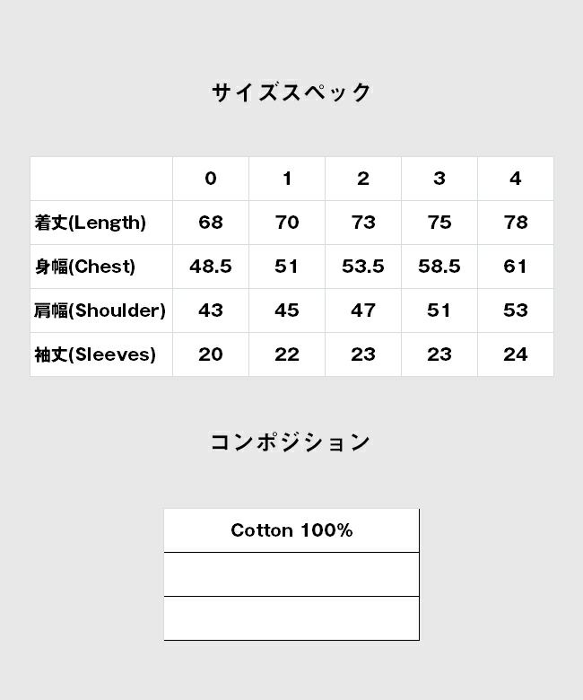Select size column header 2
The width and height of the screenshot is (583, 700).
(x=363, y=179)
